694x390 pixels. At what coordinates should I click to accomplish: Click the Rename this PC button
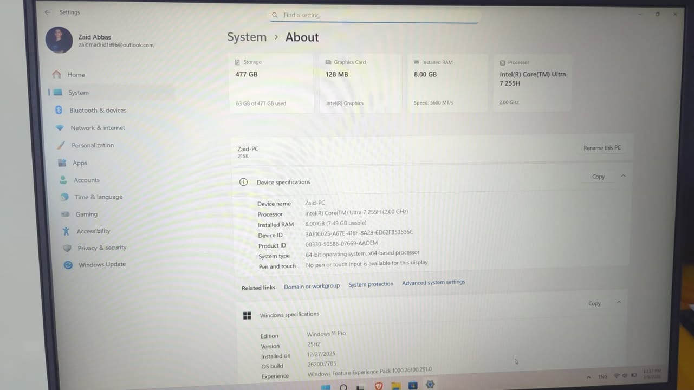coord(602,148)
